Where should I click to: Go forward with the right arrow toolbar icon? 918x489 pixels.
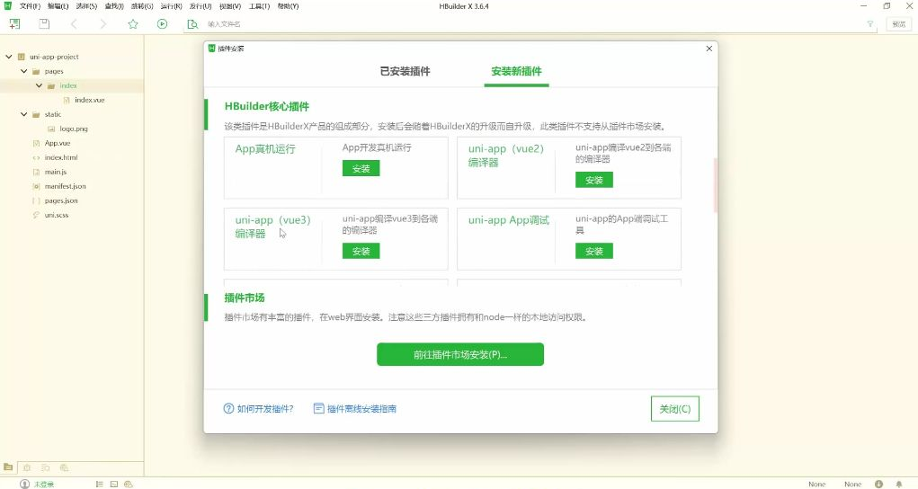tap(103, 24)
